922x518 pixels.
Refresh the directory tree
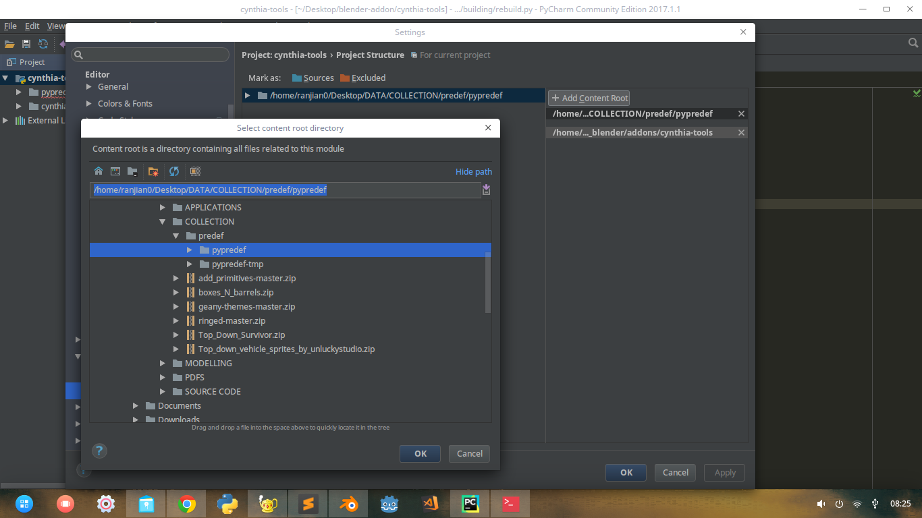[174, 171]
